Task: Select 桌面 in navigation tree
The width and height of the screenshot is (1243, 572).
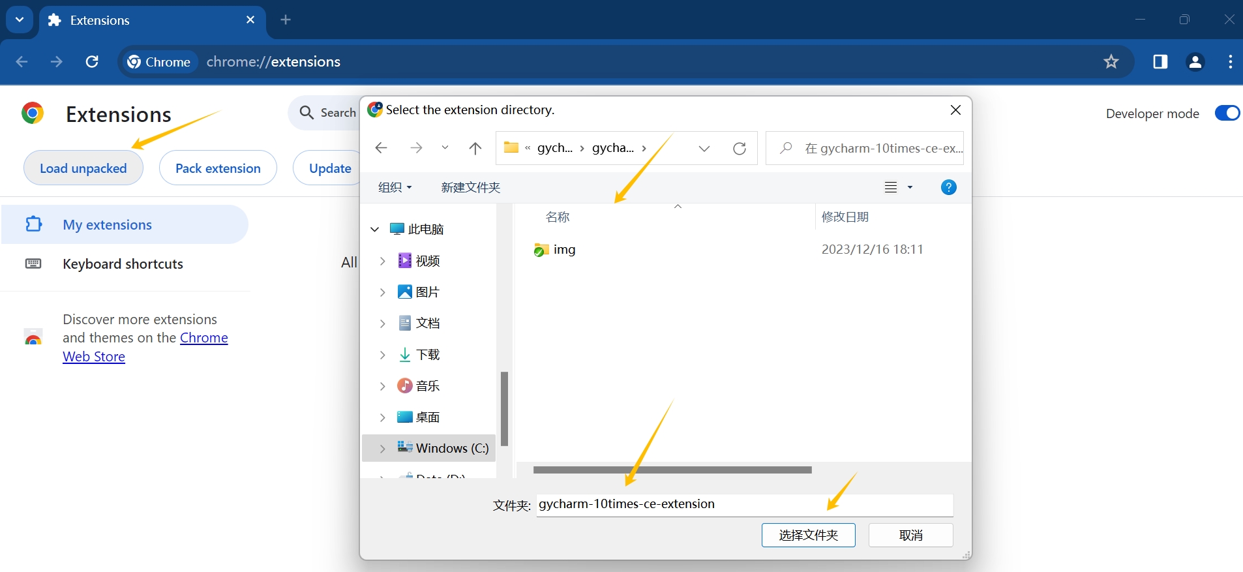Action: [x=419, y=417]
